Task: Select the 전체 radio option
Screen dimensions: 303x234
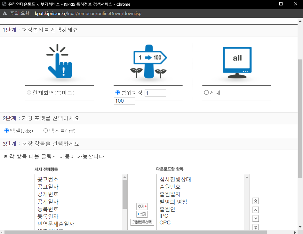Action: (206, 92)
